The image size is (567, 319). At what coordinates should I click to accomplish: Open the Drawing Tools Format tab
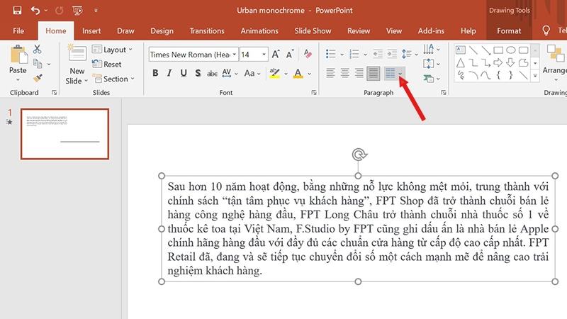pyautogui.click(x=509, y=31)
